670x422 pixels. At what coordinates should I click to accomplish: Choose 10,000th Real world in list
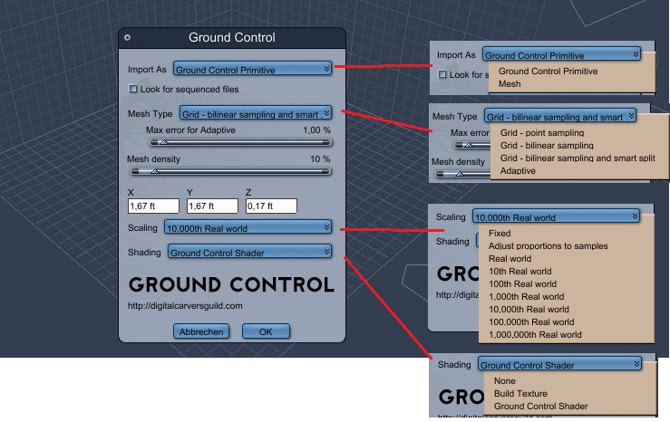[529, 310]
